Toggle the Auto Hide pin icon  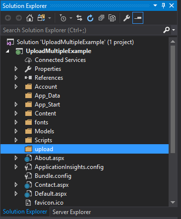163,5
